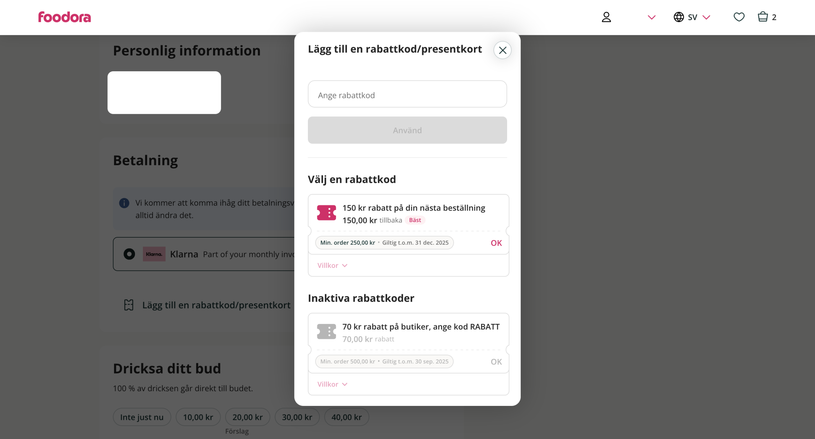The image size is (815, 439).
Task: Click the Använd button
Action: pos(407,130)
